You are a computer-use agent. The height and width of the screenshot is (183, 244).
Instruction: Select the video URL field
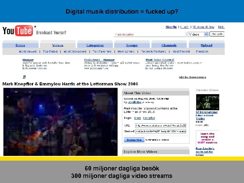(161, 125)
